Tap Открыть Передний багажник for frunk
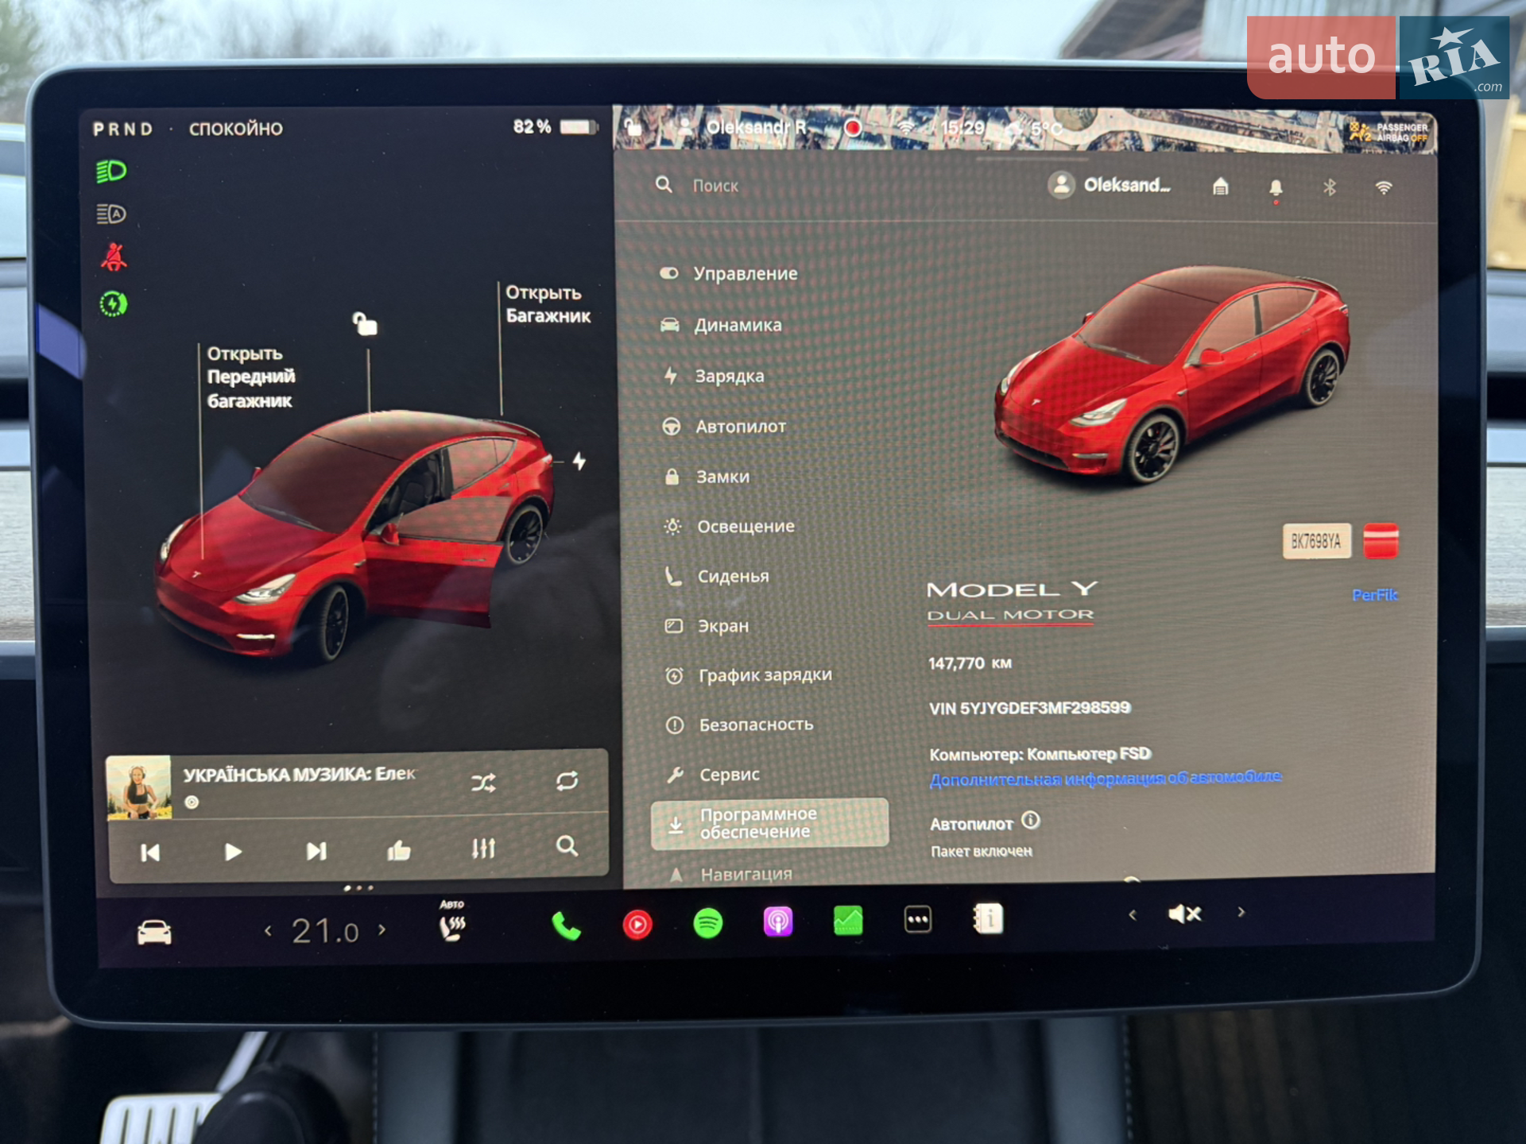 (251, 377)
